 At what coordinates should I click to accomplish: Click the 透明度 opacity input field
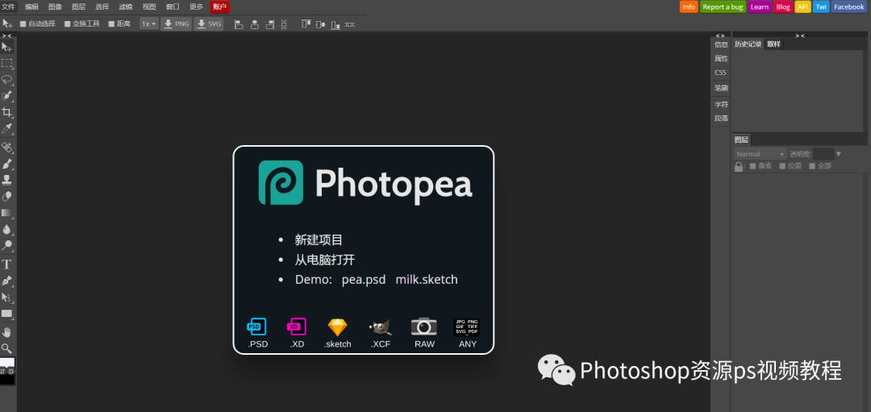823,154
